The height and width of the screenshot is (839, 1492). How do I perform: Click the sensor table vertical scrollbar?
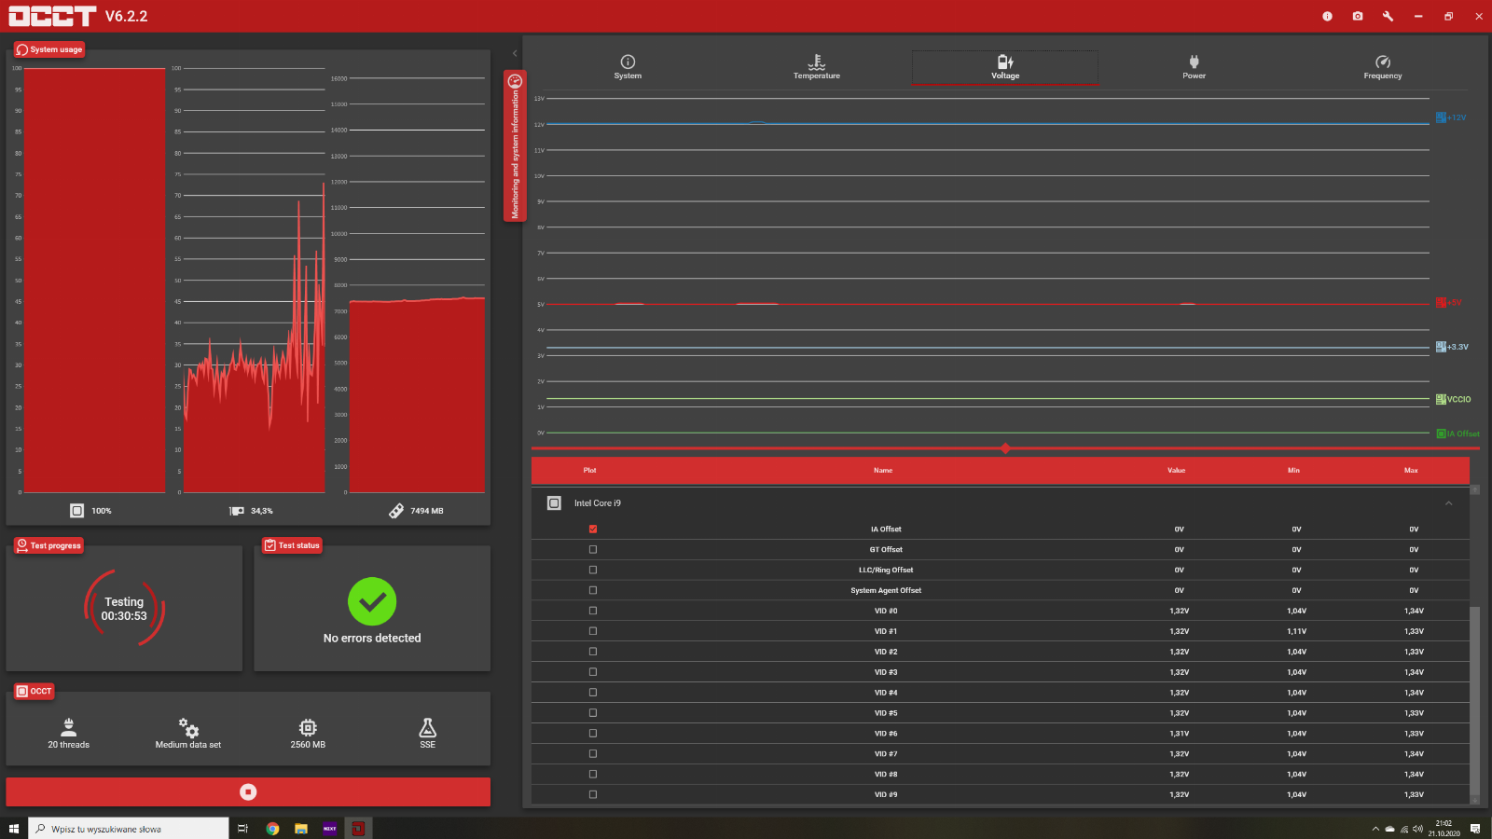(x=1474, y=699)
